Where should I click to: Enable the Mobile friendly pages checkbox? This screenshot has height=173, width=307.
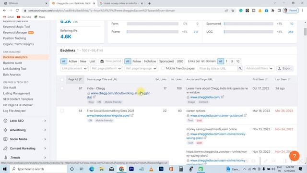click(x=163, y=68)
